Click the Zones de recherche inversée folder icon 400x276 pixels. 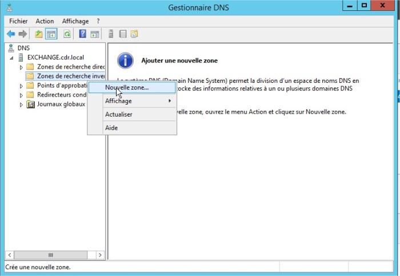click(x=30, y=76)
